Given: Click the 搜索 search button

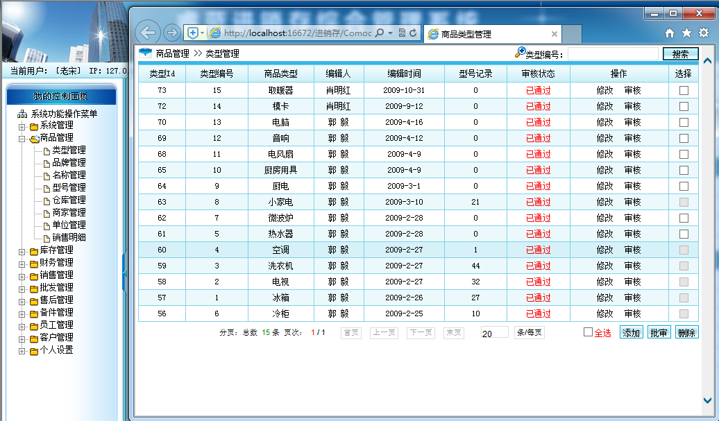Looking at the screenshot, I should point(680,54).
